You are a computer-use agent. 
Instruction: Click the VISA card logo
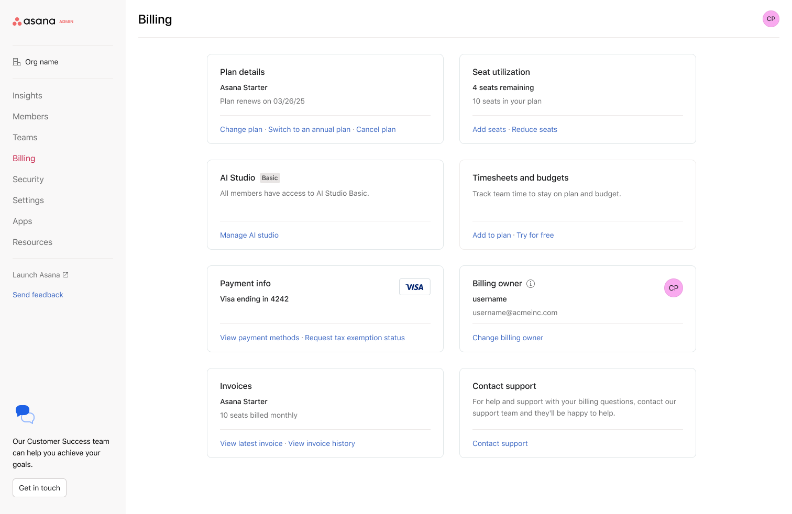pyautogui.click(x=415, y=287)
